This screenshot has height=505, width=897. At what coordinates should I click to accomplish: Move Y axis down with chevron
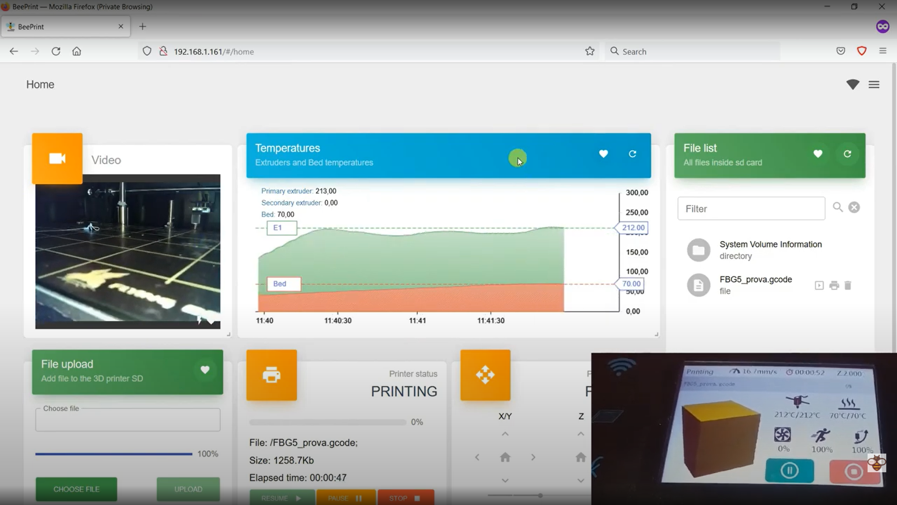pyautogui.click(x=505, y=480)
